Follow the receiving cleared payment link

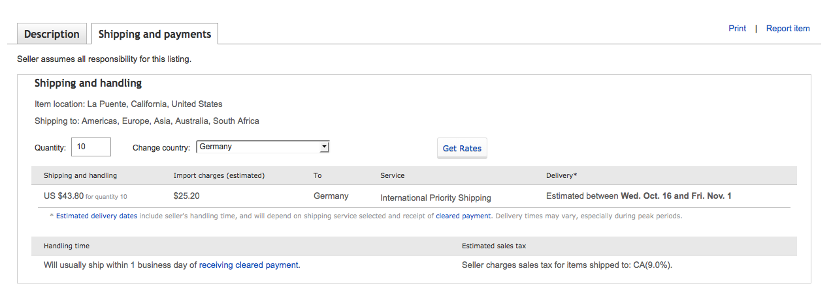(249, 265)
